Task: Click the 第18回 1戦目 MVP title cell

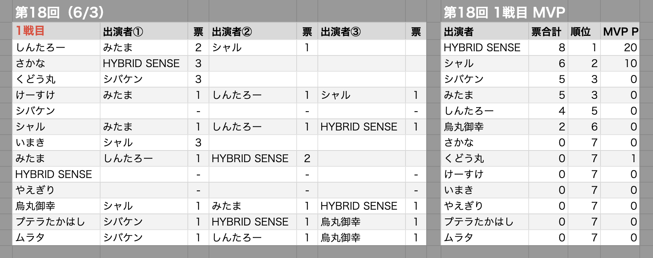Action: 504,12
